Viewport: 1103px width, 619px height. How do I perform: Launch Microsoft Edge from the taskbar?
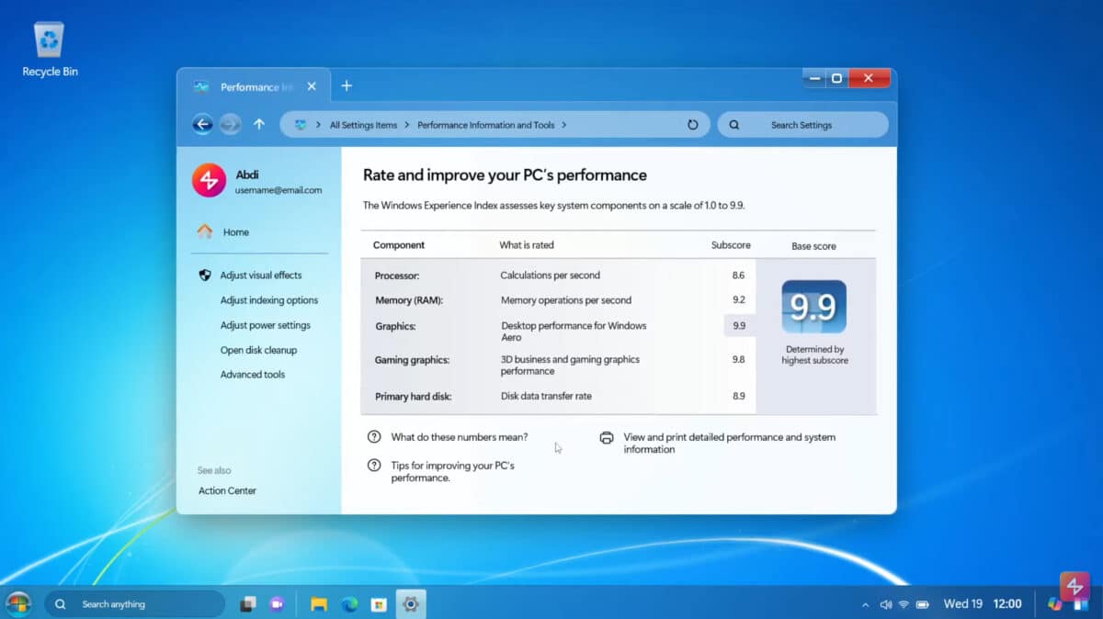tap(349, 603)
